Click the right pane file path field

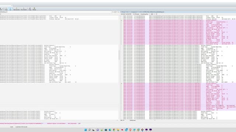pos(178,12)
